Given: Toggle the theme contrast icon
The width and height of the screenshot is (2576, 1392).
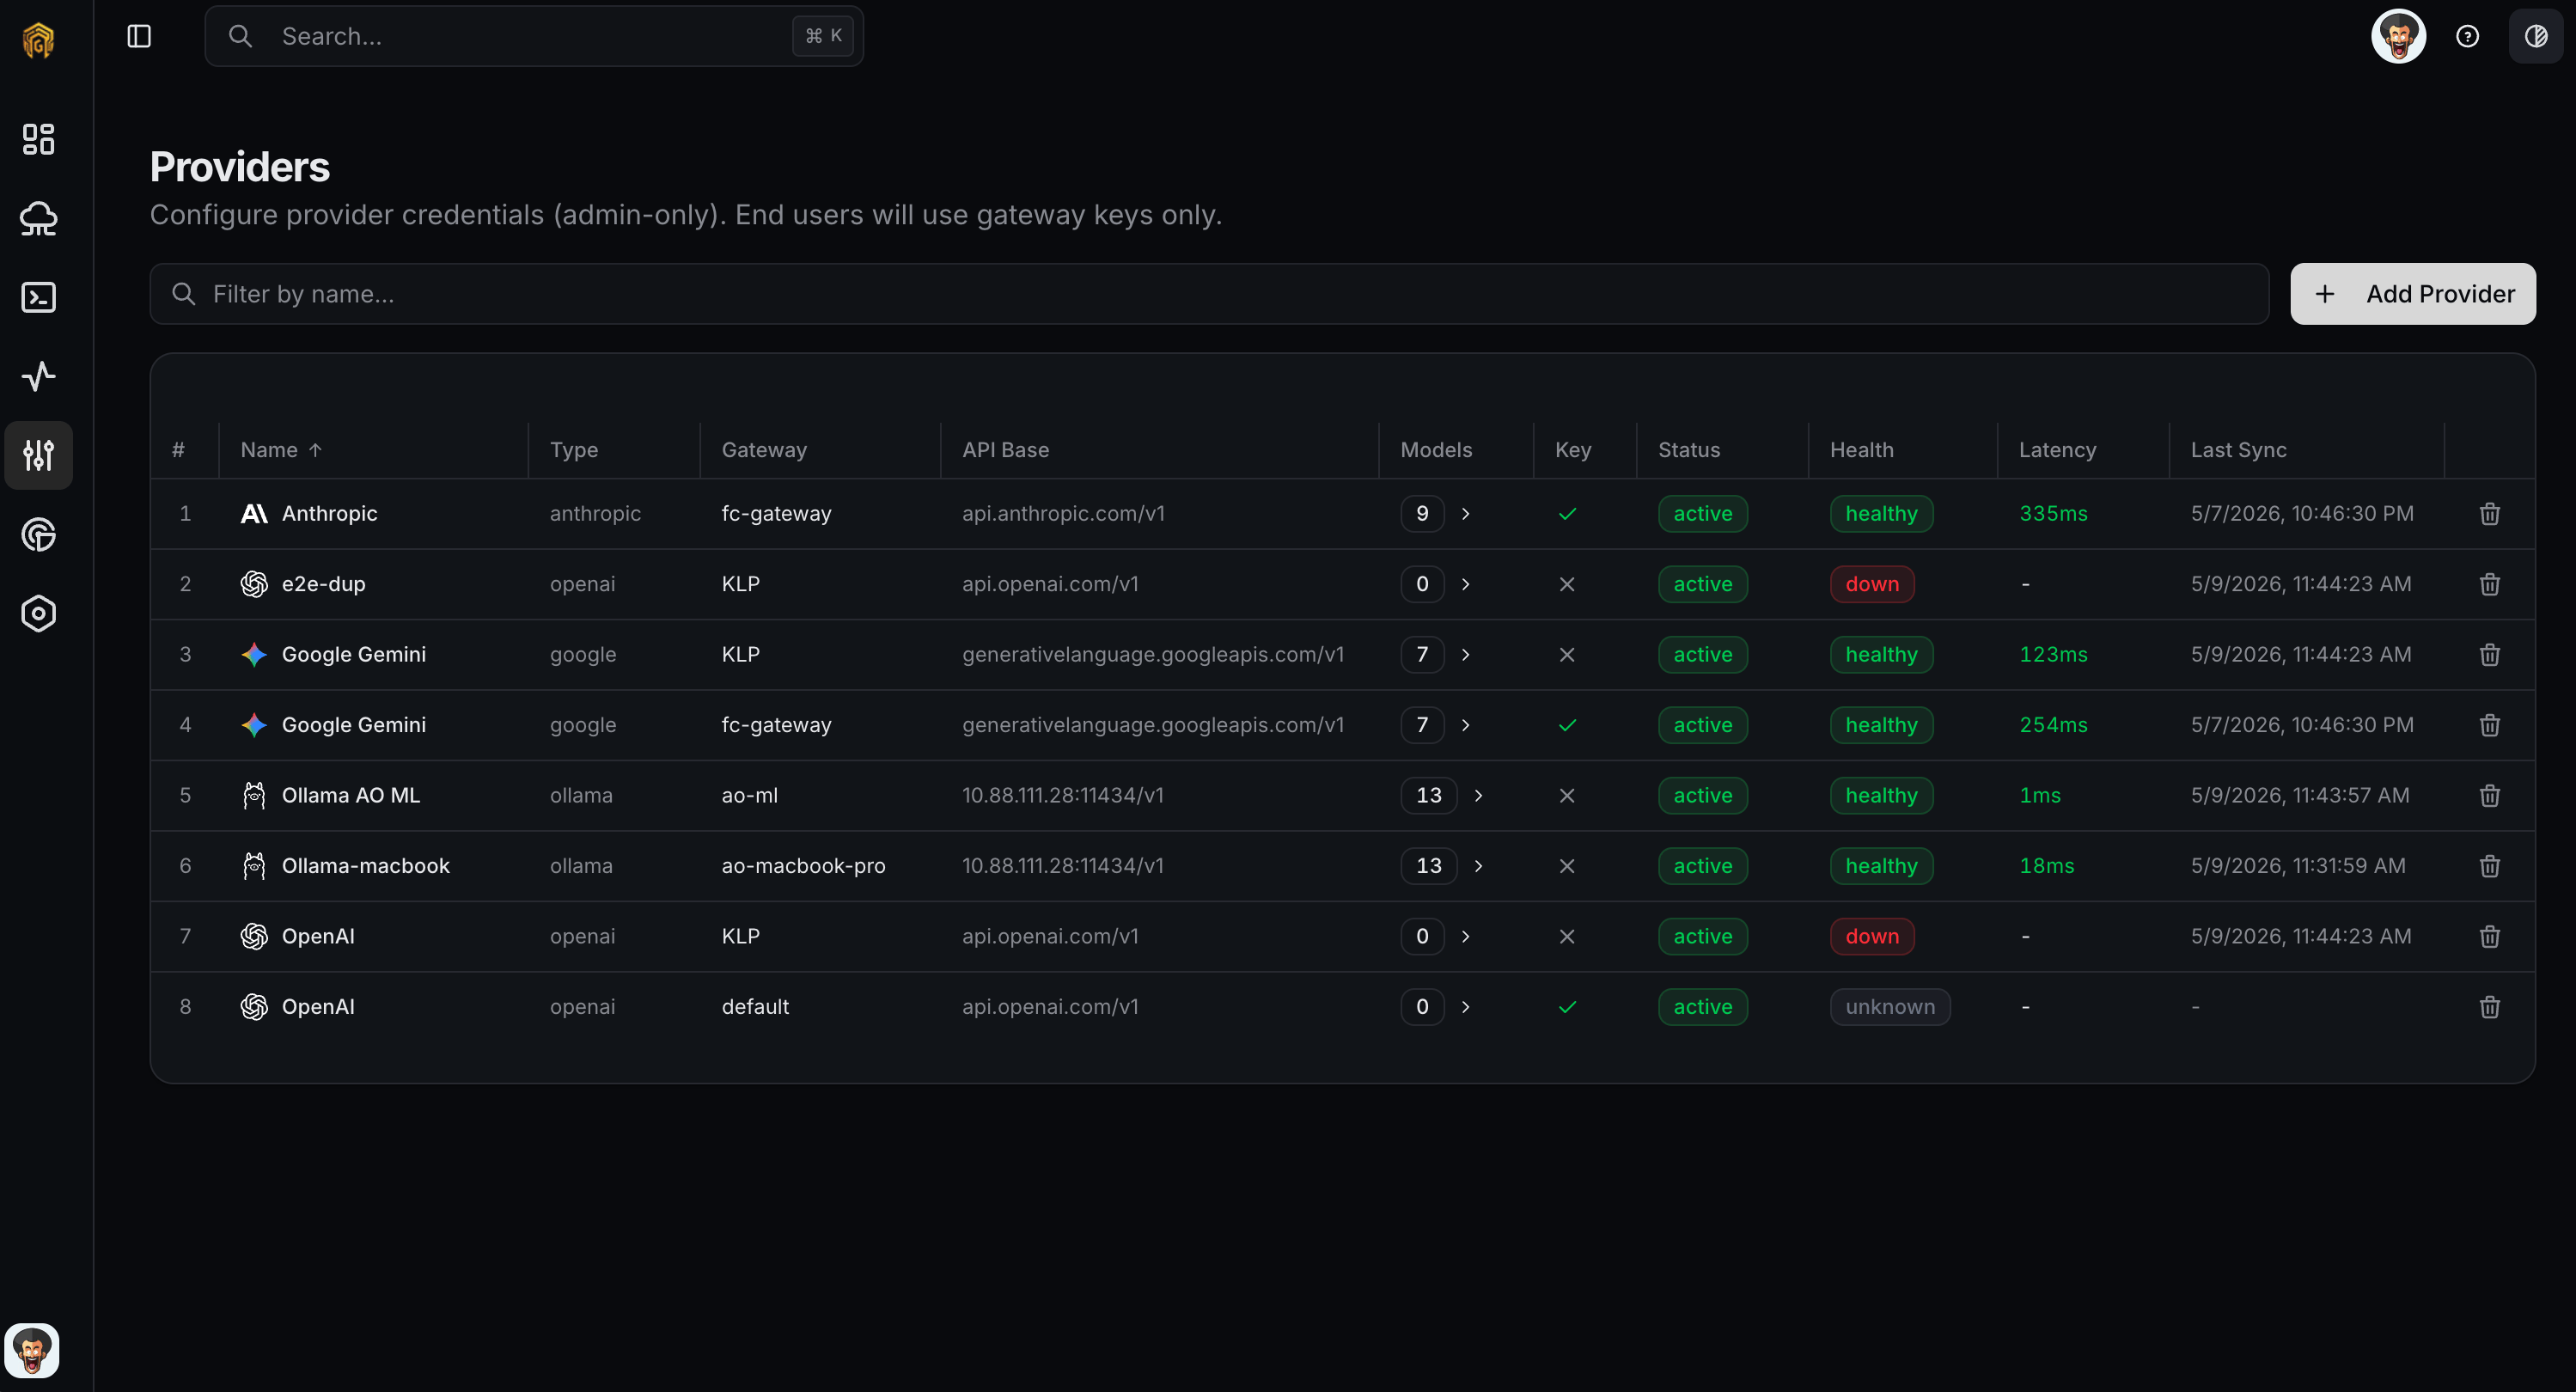Looking at the screenshot, I should (x=2535, y=36).
